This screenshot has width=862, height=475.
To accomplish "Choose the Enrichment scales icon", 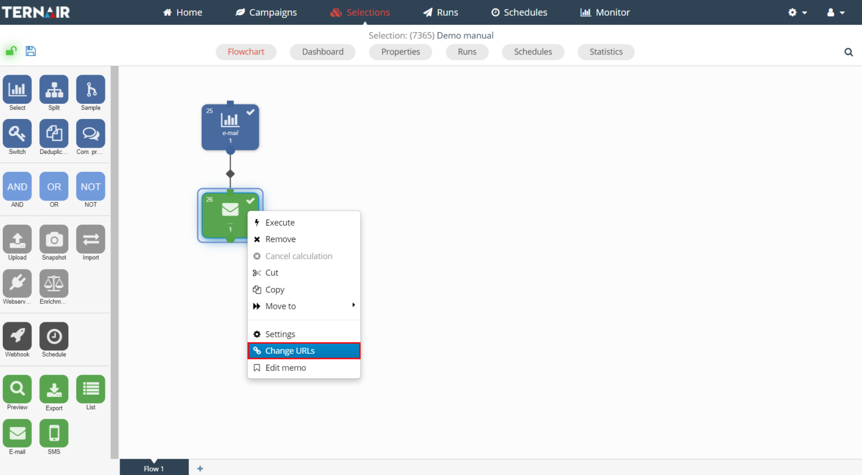I will [54, 284].
